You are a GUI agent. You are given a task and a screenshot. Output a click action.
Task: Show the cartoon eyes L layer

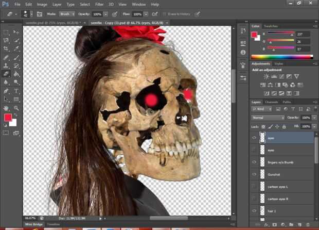pos(254,187)
